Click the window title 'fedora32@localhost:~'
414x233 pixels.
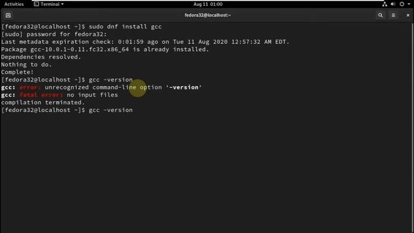point(208,16)
